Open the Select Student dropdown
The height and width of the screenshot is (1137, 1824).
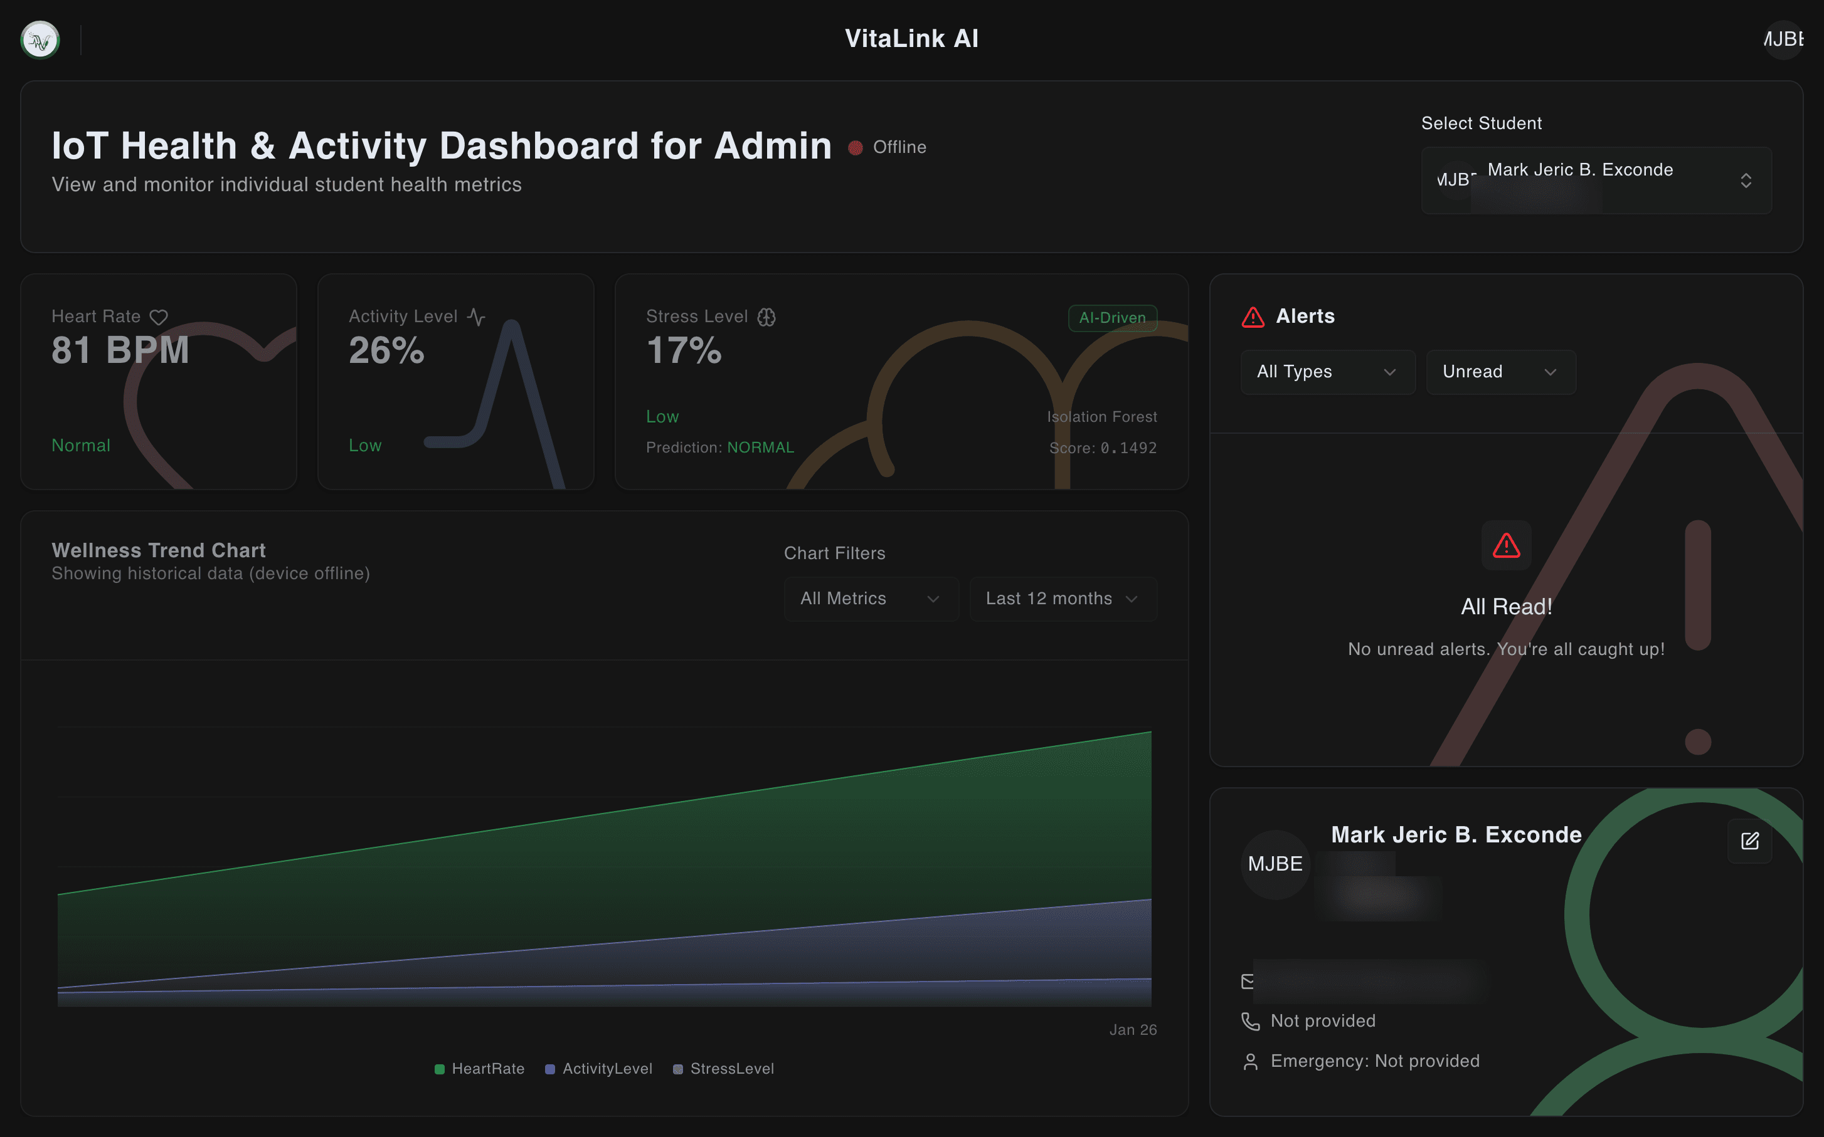point(1596,181)
